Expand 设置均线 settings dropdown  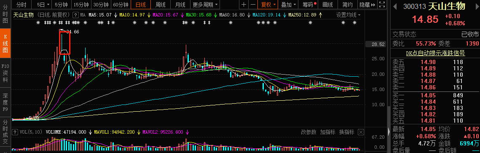349,15
